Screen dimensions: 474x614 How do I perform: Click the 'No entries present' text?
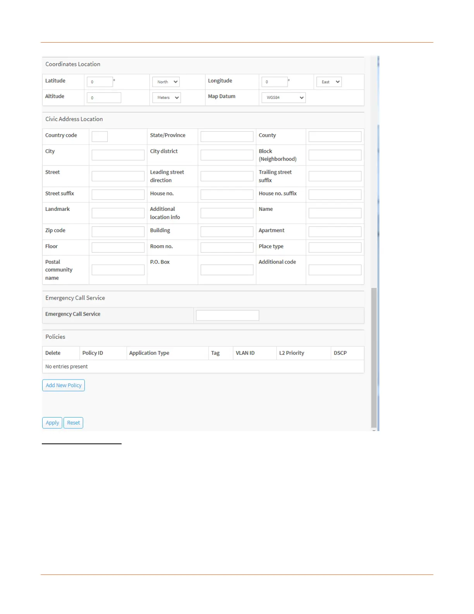[66, 366]
